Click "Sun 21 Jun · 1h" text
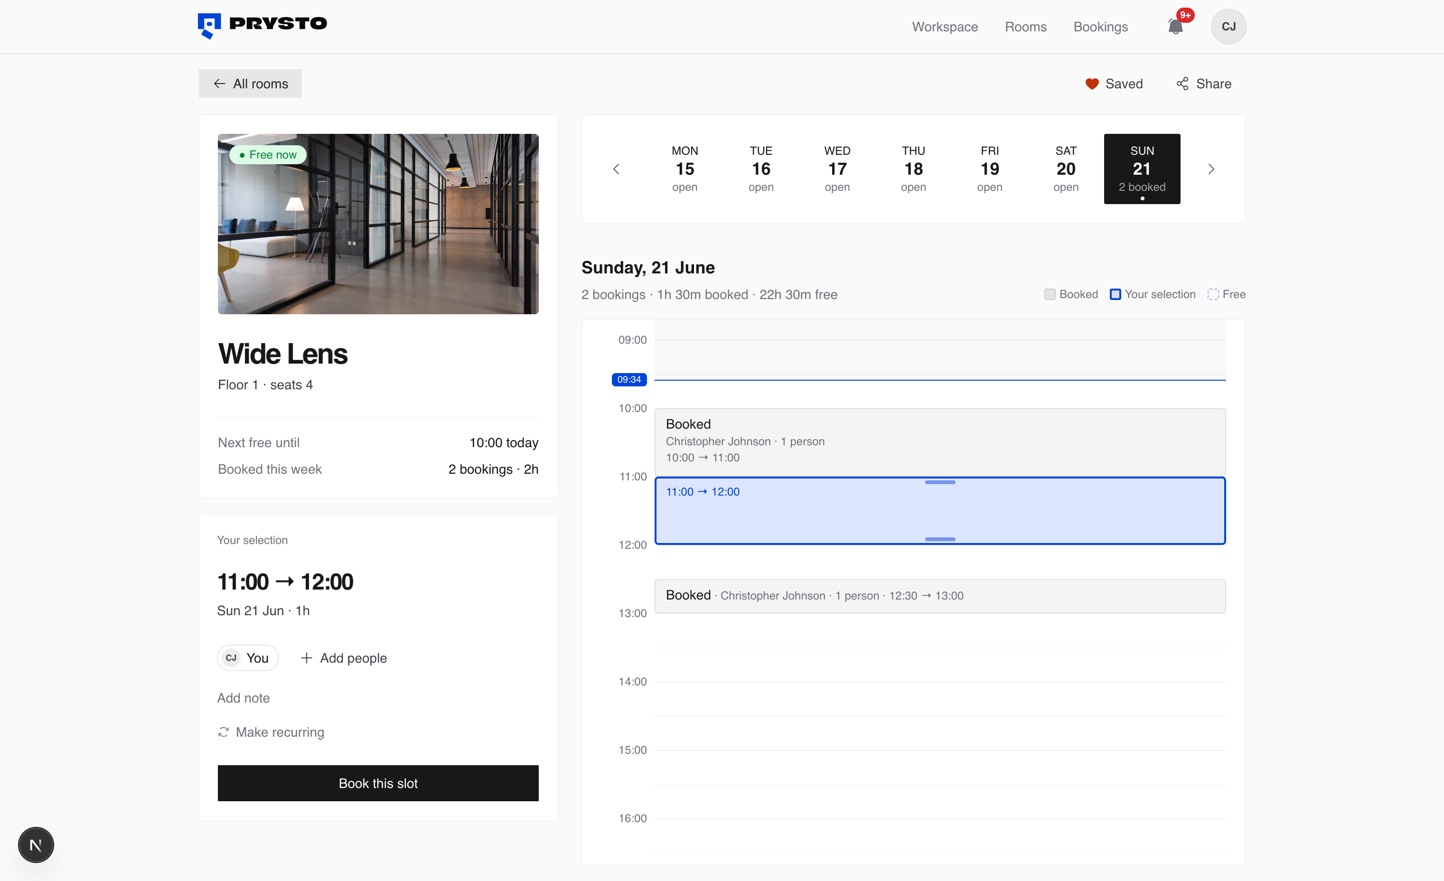This screenshot has height=881, width=1444. tap(263, 610)
